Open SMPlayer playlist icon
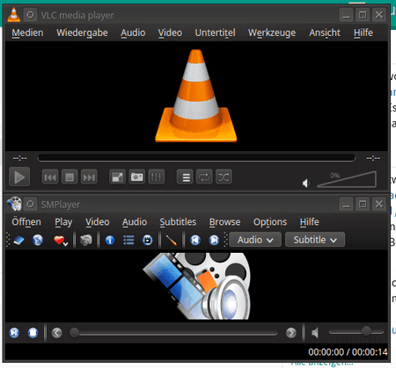Image resolution: width=396 pixels, height=368 pixels. coord(128,241)
